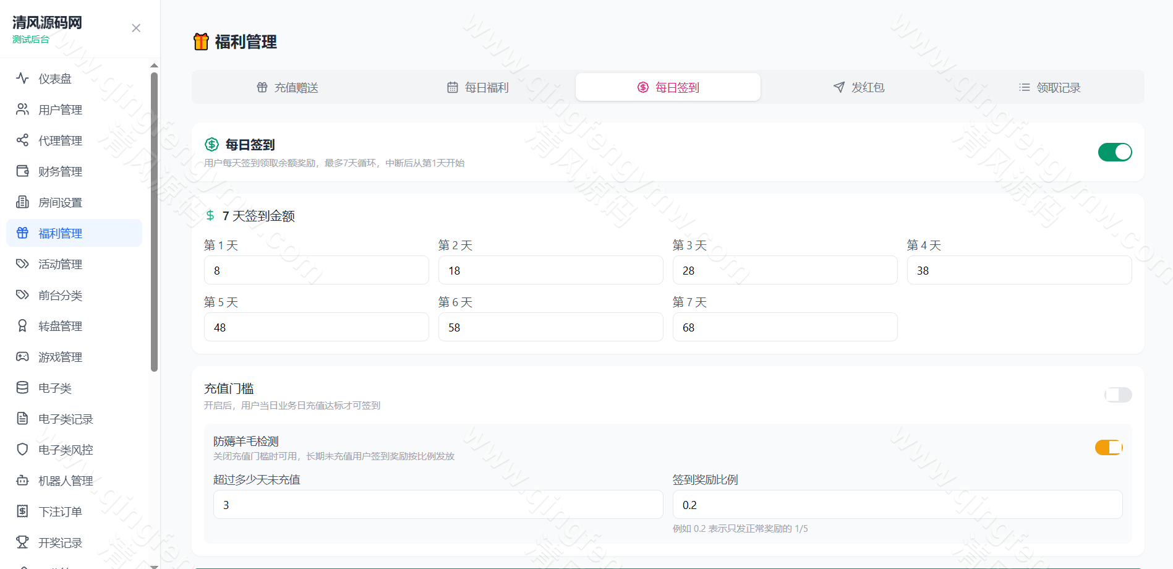The height and width of the screenshot is (569, 1173).
Task: Click the 签到奖励比例 input field
Action: click(898, 505)
